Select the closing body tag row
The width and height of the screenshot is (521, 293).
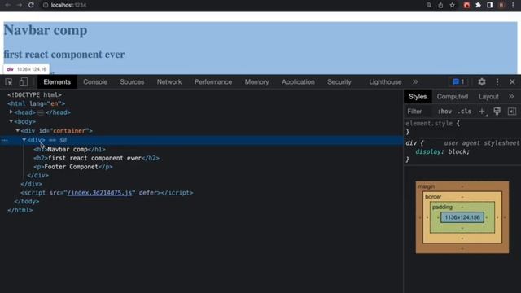(x=26, y=201)
